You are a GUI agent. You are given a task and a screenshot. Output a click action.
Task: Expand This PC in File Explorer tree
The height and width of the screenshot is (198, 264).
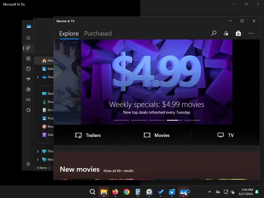pos(38,151)
